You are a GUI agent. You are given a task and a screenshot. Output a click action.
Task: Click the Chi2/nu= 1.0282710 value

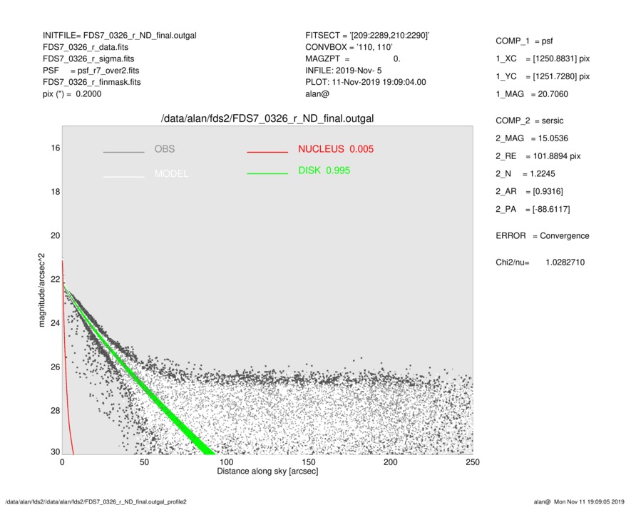540,262
